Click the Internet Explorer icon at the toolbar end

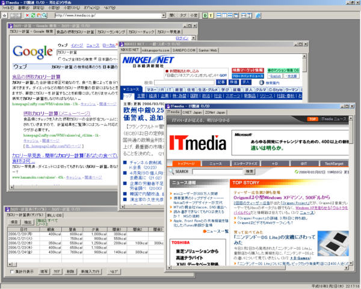point(258,16)
